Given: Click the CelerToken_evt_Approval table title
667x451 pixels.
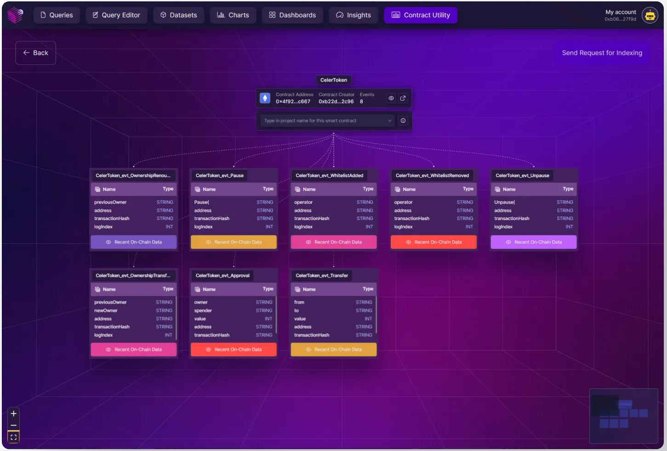Looking at the screenshot, I should coord(222,276).
